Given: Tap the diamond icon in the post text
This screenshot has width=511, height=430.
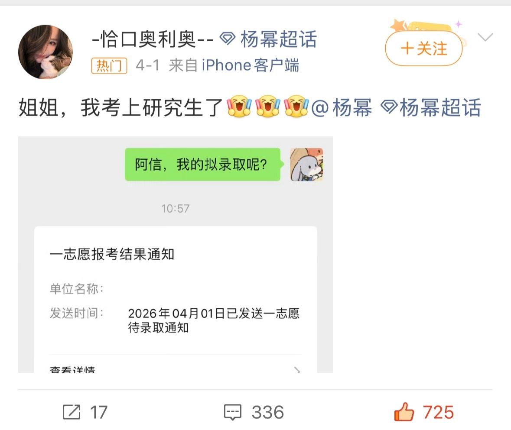Looking at the screenshot, I should (389, 107).
